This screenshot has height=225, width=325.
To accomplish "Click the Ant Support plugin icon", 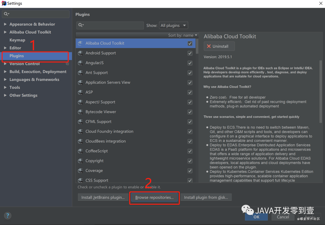I will pos(80,73).
